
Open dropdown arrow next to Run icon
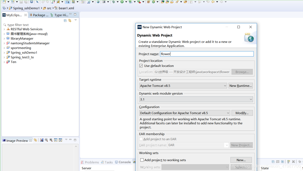coord(126,2)
